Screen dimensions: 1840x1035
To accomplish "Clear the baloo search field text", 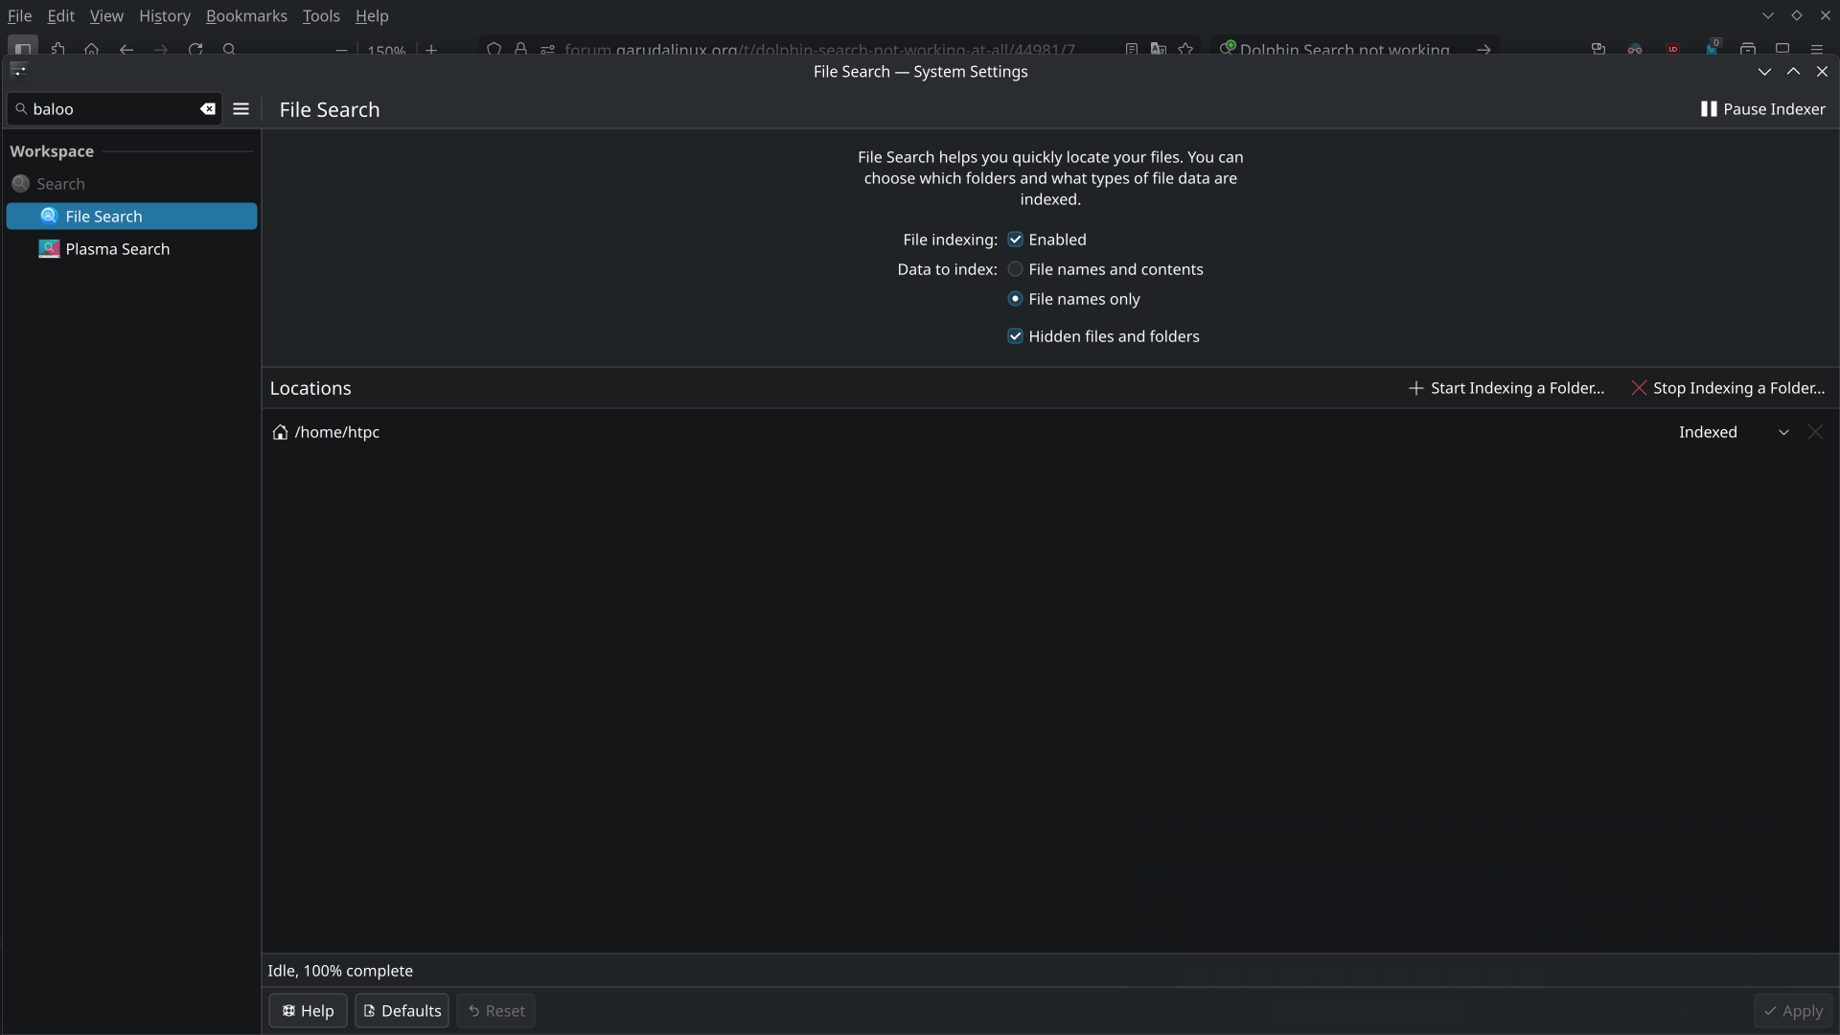I will (207, 109).
